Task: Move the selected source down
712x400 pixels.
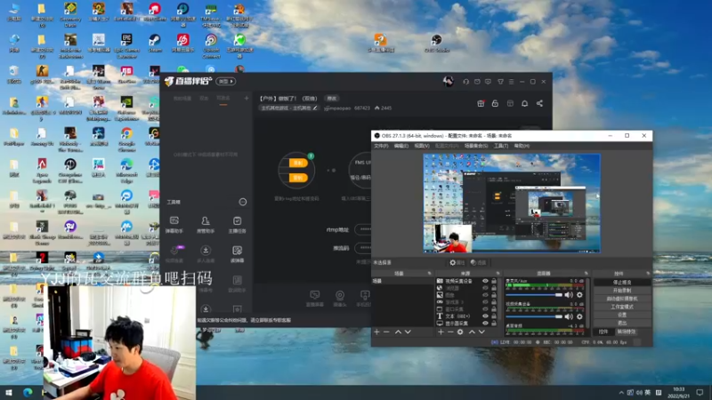Action: 481,332
